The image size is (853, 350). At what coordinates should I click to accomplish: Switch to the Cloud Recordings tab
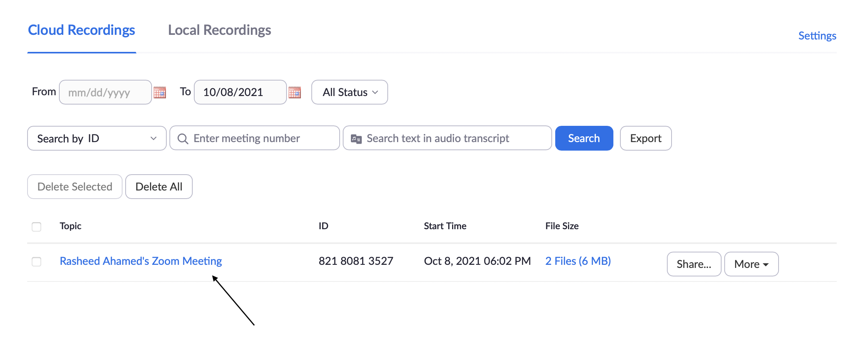tap(81, 30)
